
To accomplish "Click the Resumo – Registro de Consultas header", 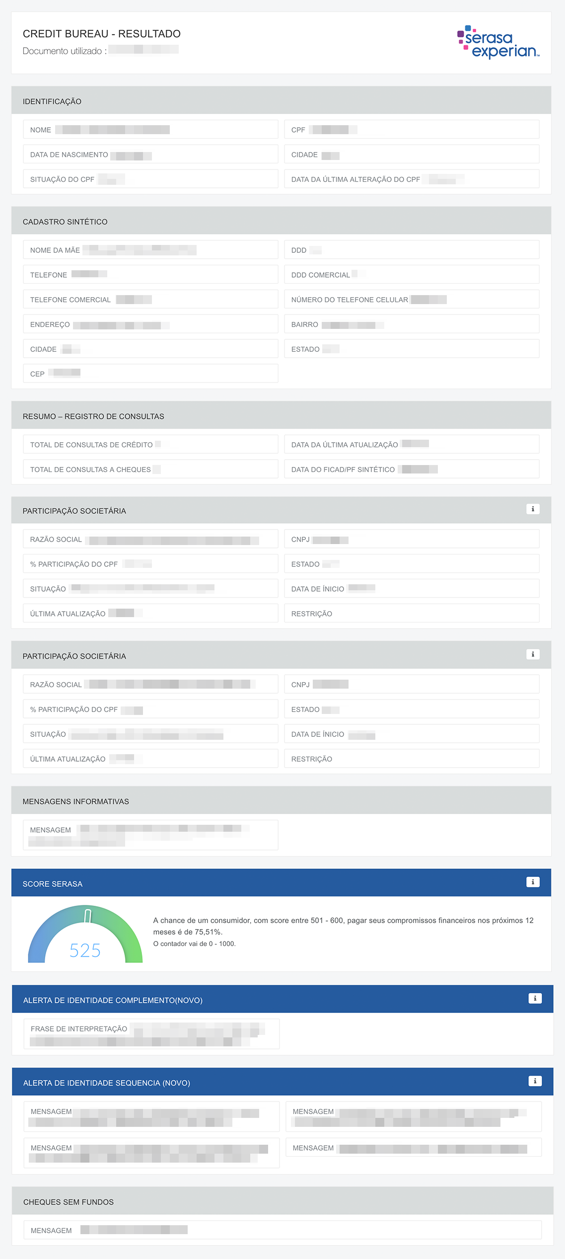I will [x=93, y=416].
